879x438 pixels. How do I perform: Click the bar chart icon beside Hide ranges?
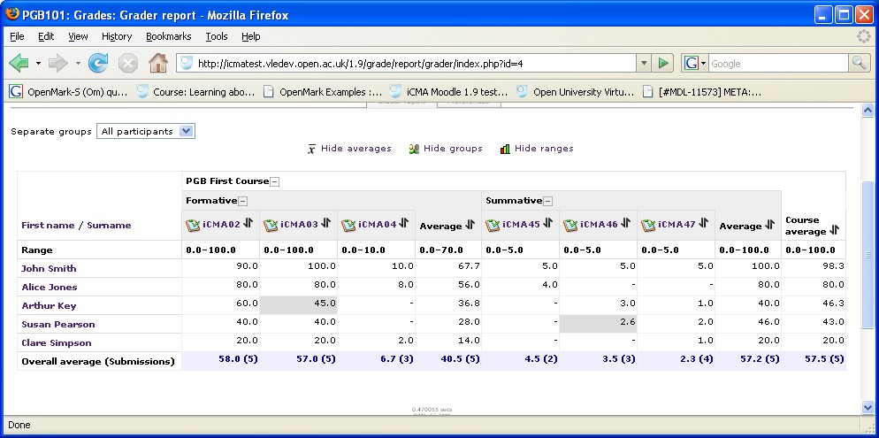click(505, 149)
